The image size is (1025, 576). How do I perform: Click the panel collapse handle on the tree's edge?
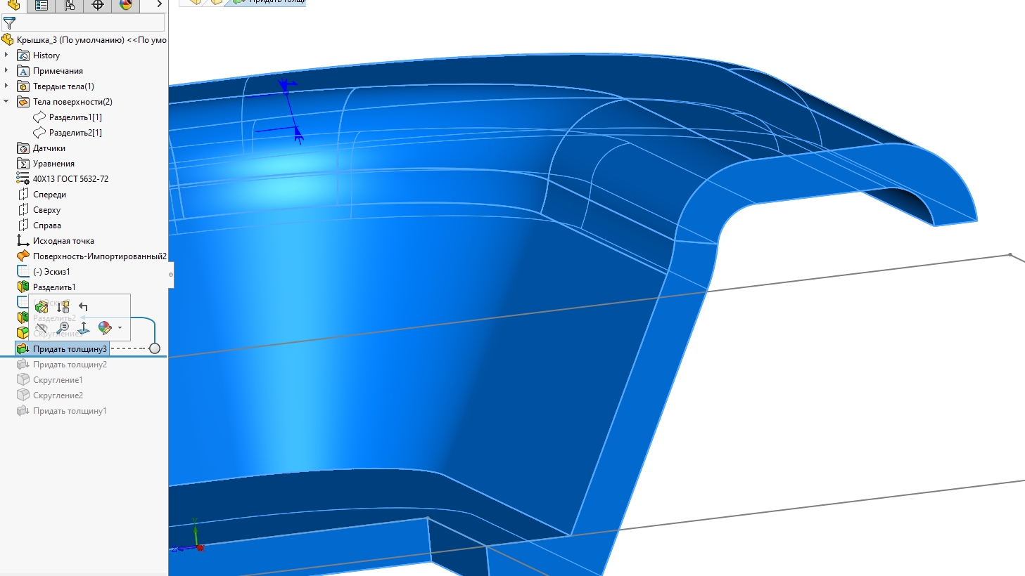click(171, 275)
